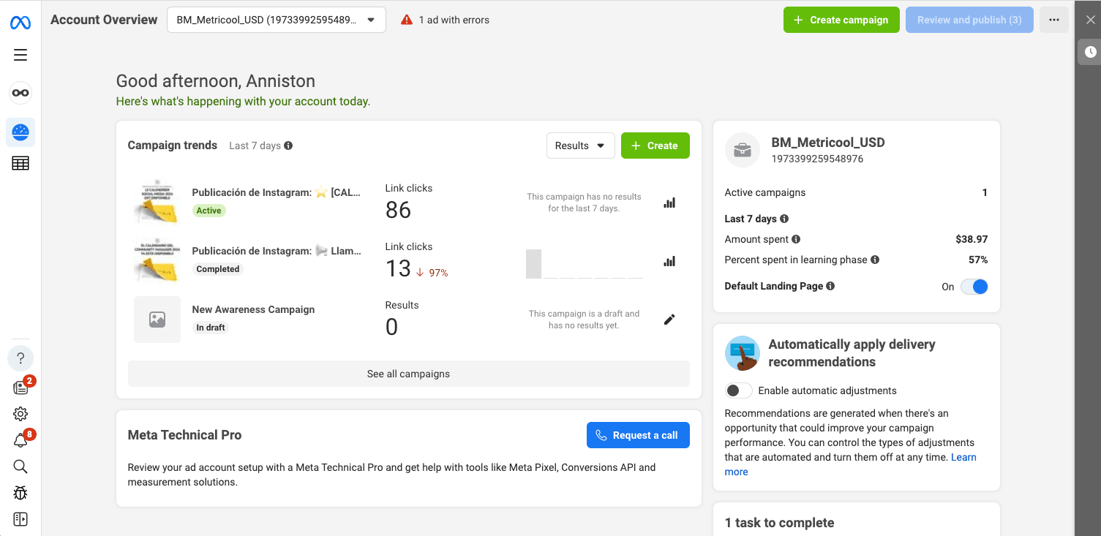This screenshot has height=536, width=1101.
Task: Open Settings gear icon in sidebar
Action: tap(20, 414)
